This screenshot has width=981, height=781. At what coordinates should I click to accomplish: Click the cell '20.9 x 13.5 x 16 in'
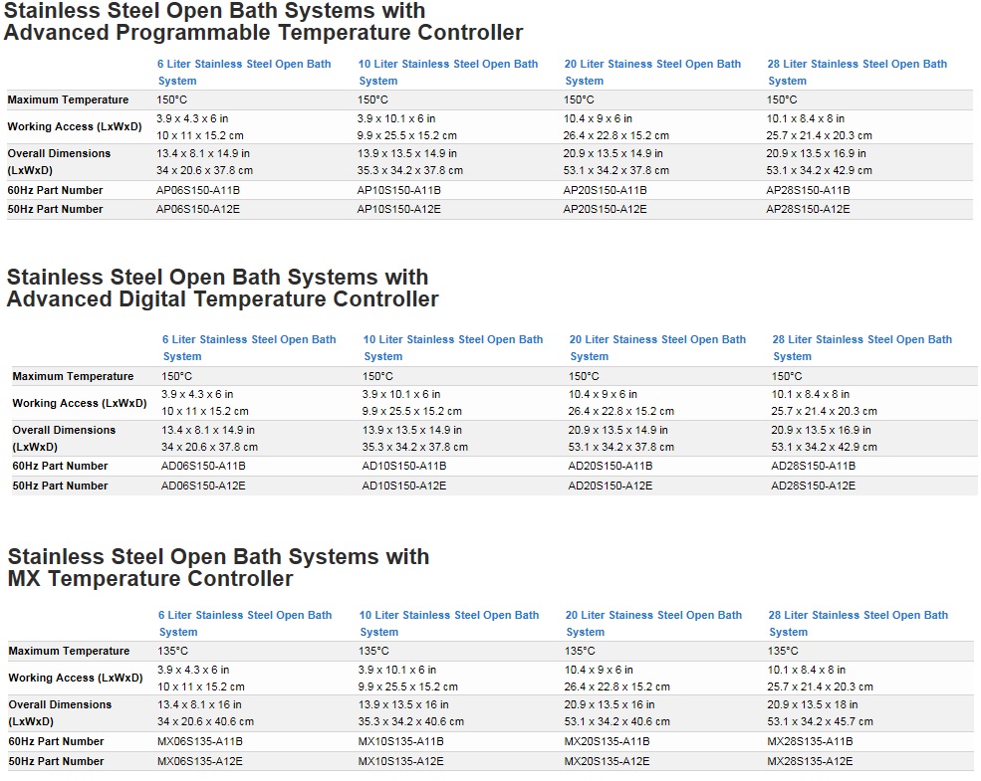pyautogui.click(x=610, y=704)
